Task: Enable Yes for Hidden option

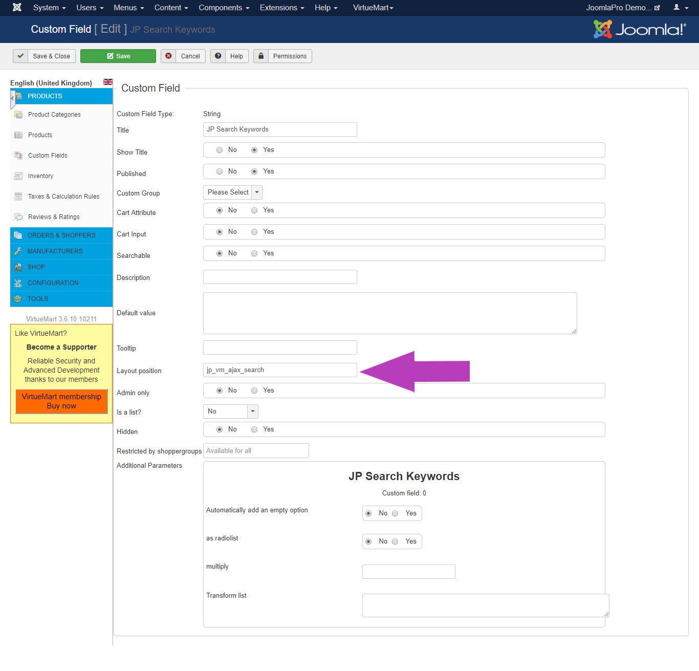Action: (x=254, y=429)
